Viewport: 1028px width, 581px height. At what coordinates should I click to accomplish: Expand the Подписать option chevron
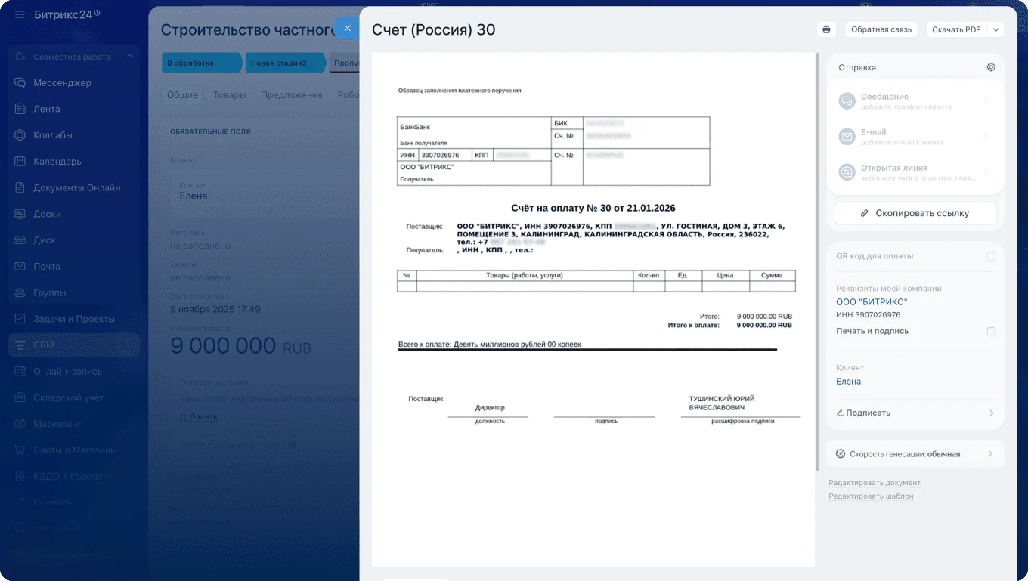click(991, 413)
